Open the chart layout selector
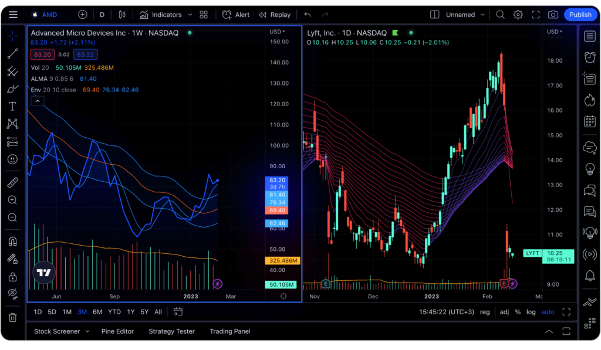 tap(434, 15)
